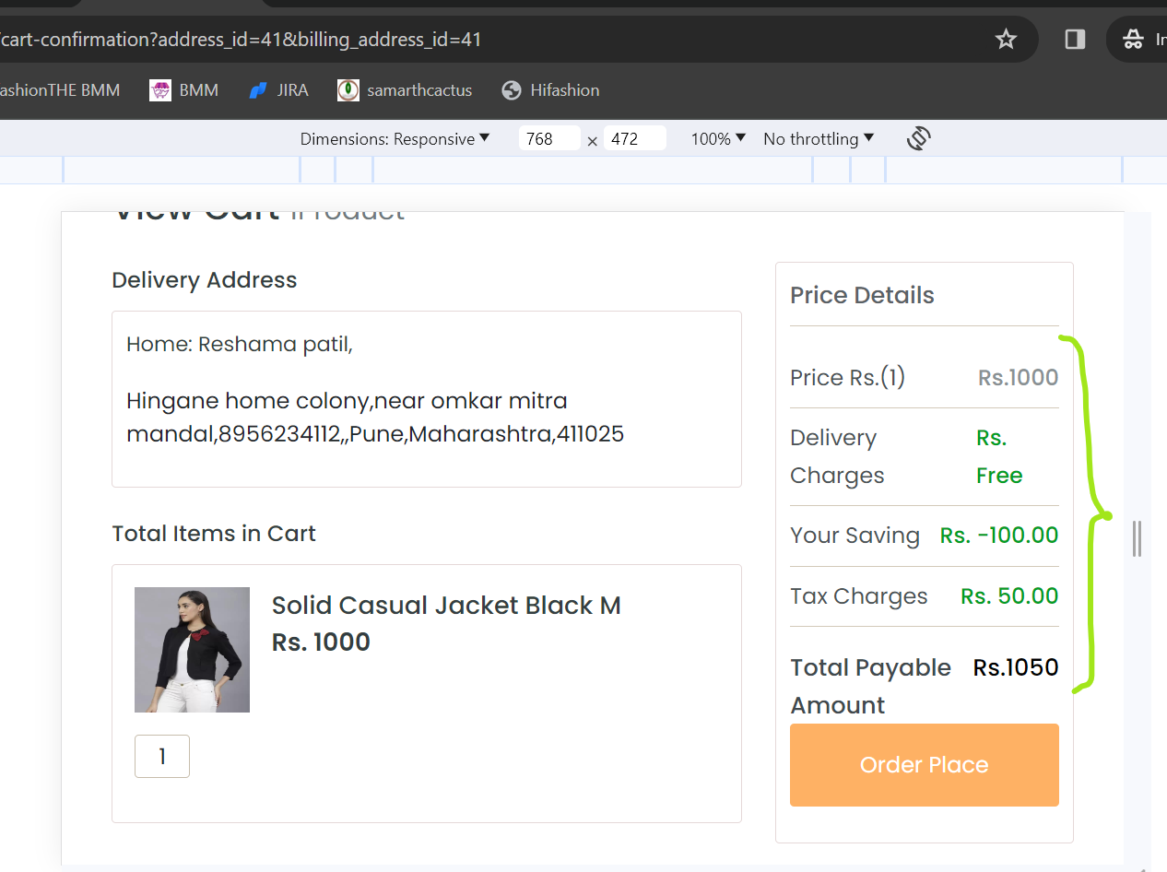1167x872 pixels.
Task: Open the fashionTHE BMM bookmark
Action: 61,90
